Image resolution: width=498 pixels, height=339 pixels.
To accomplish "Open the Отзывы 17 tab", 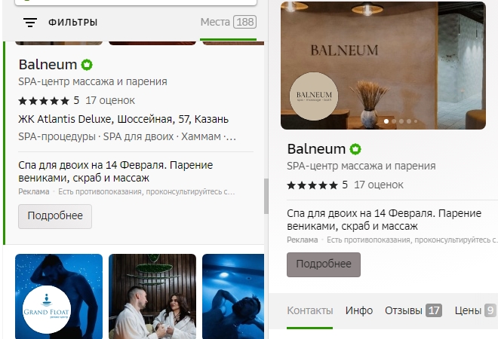I will coord(413,310).
